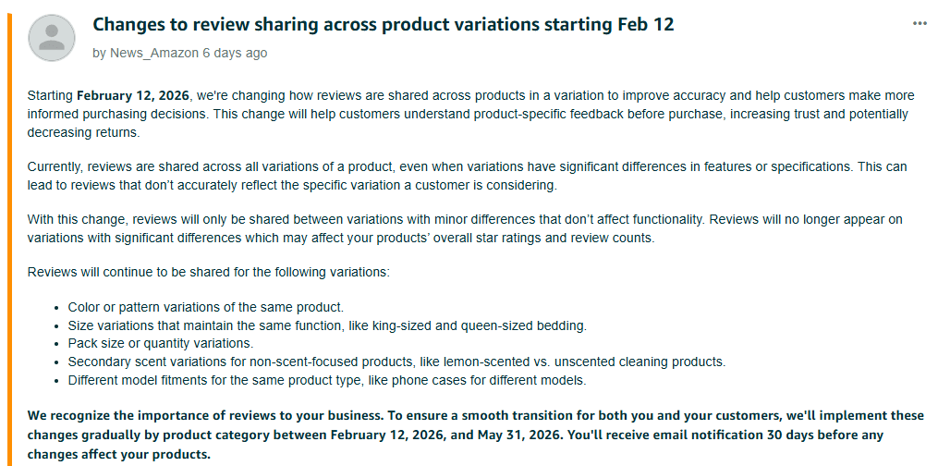Open the post title about review sharing changes
This screenshot has height=466, width=938.
[384, 24]
